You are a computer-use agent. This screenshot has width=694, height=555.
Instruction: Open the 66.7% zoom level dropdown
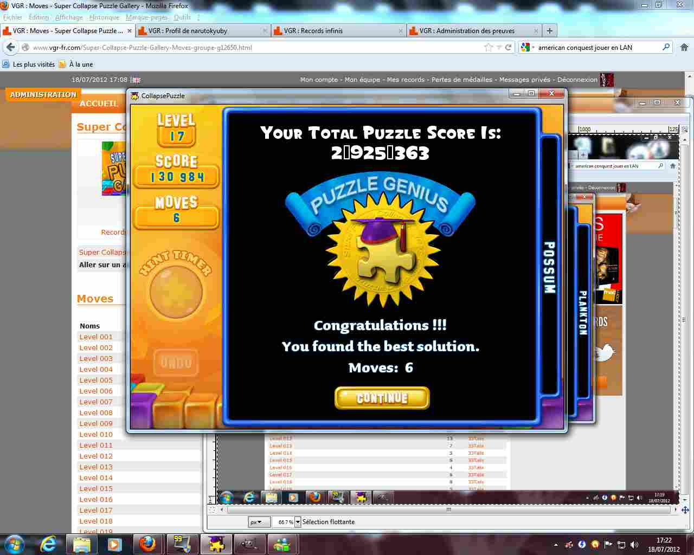click(x=298, y=522)
